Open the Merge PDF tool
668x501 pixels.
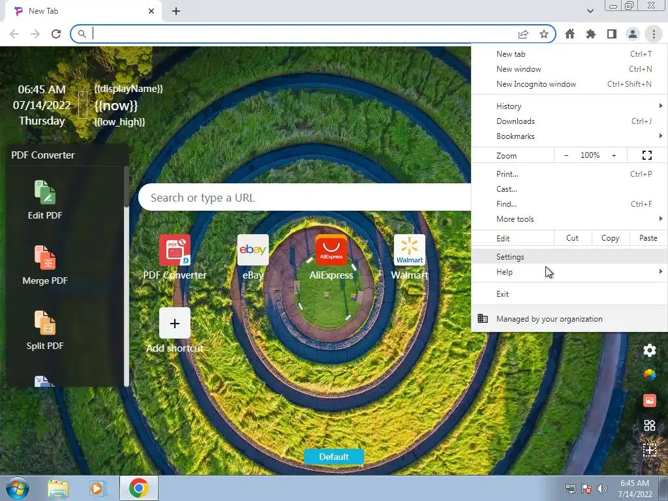(x=45, y=265)
